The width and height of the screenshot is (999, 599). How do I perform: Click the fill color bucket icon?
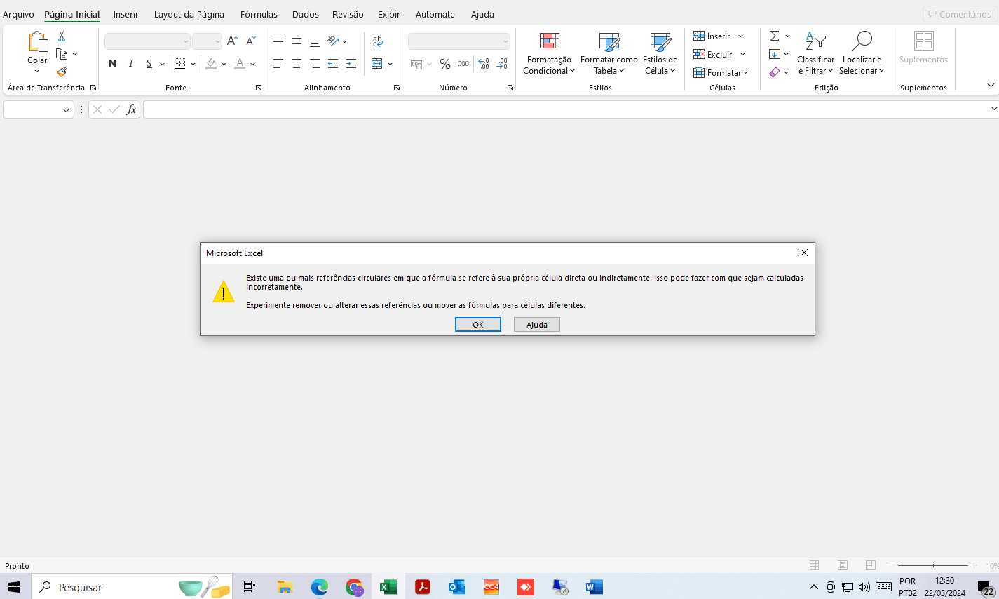coord(211,64)
